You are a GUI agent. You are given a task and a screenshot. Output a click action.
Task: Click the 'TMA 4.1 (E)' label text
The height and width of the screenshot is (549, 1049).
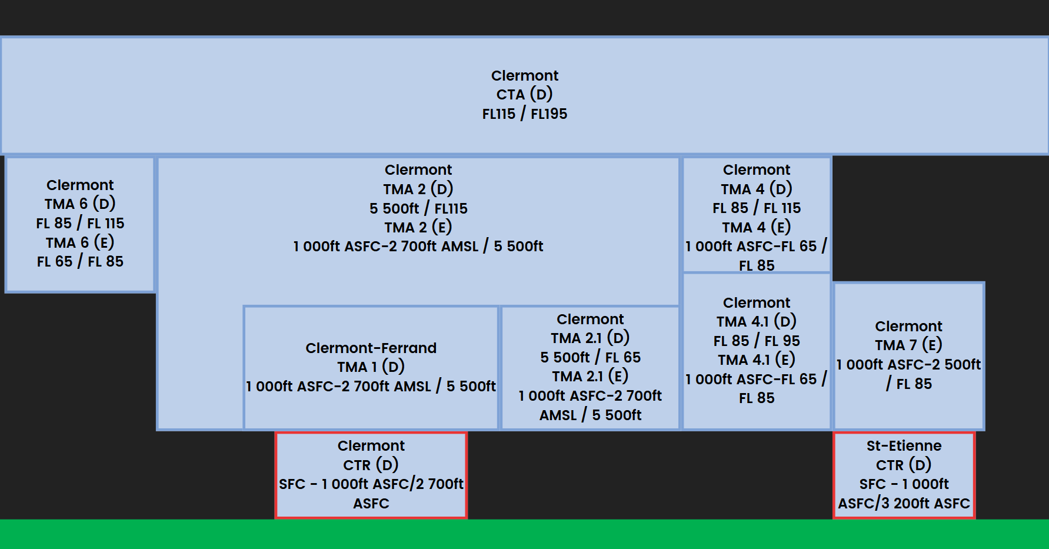click(x=757, y=360)
